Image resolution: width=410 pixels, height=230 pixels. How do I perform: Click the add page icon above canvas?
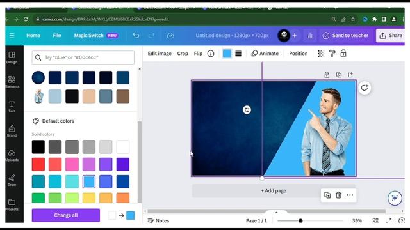(x=350, y=75)
